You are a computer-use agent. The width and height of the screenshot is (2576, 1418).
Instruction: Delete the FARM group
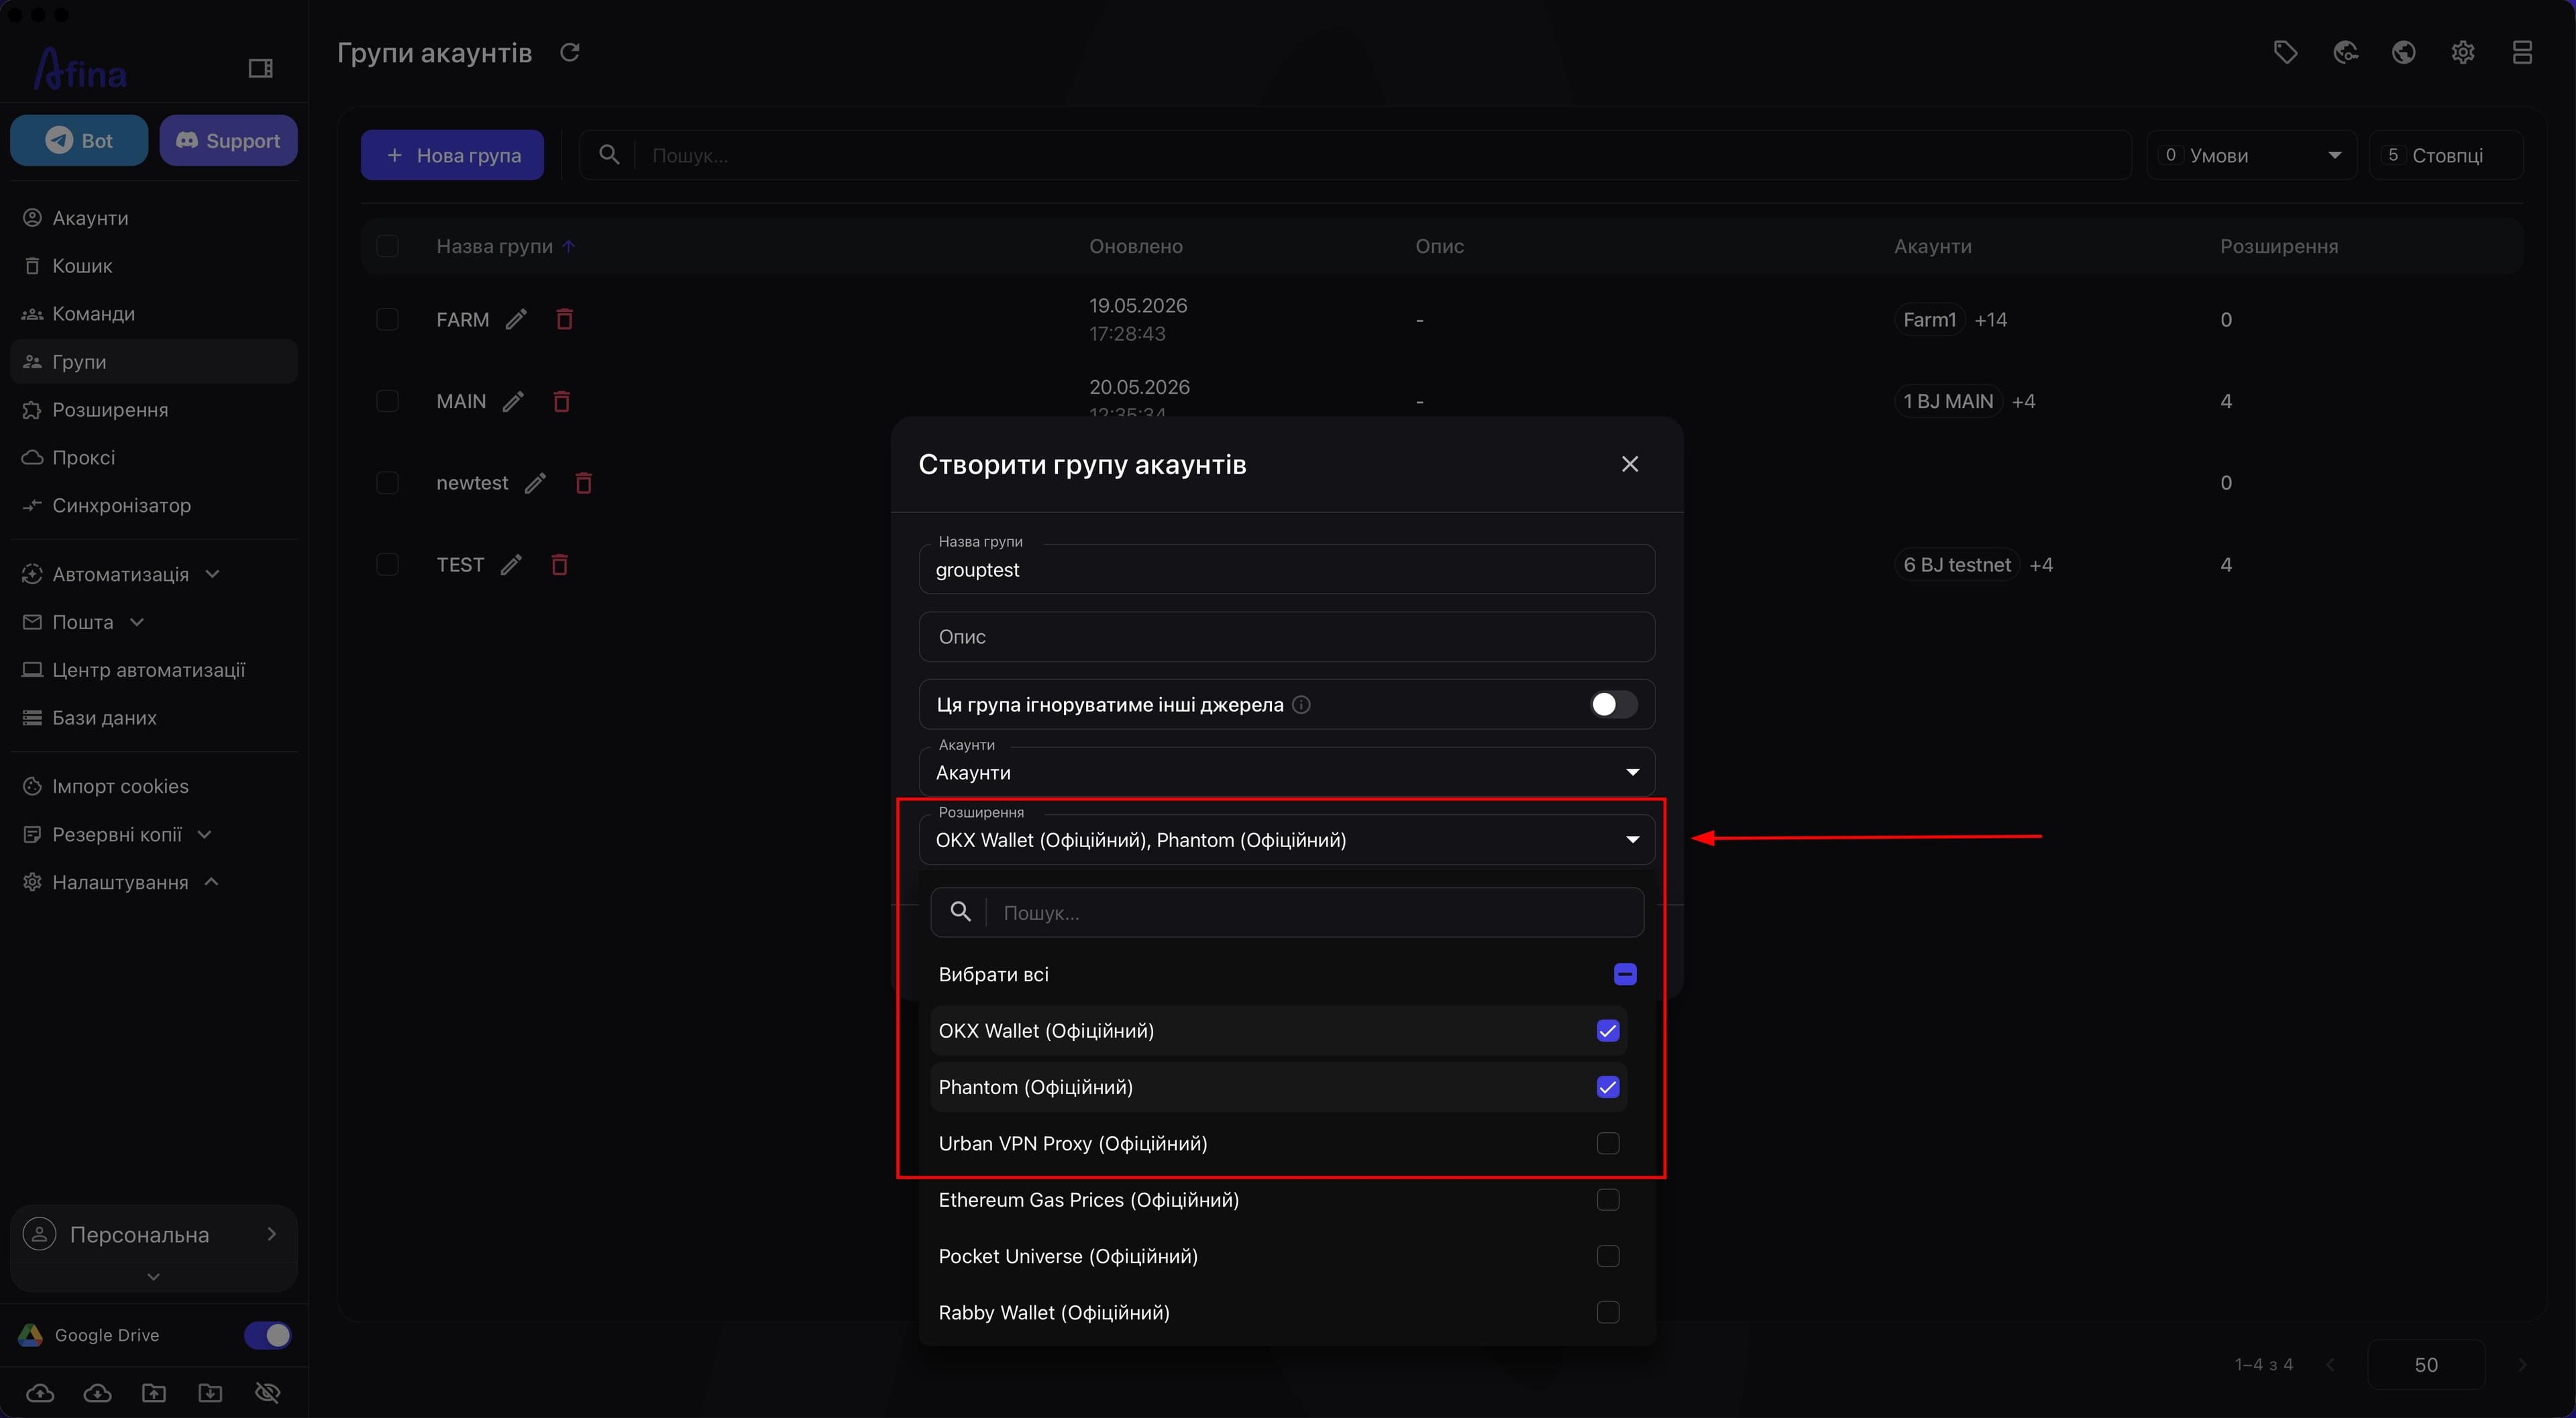564,319
